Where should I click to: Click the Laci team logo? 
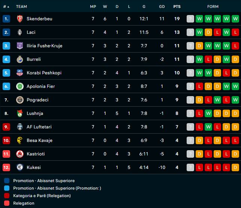click(x=20, y=32)
